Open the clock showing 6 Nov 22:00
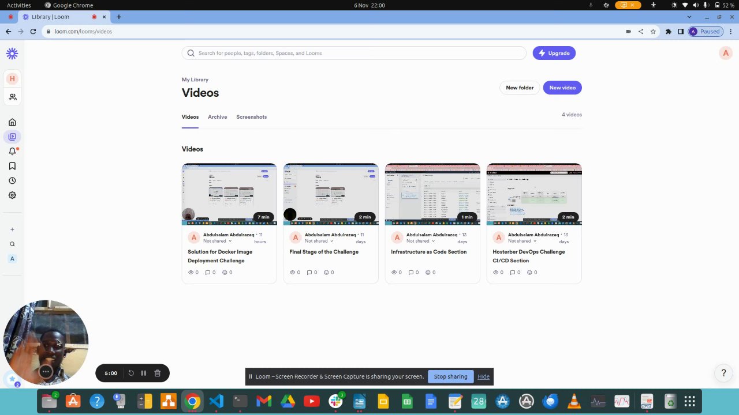The height and width of the screenshot is (415, 739). click(369, 5)
